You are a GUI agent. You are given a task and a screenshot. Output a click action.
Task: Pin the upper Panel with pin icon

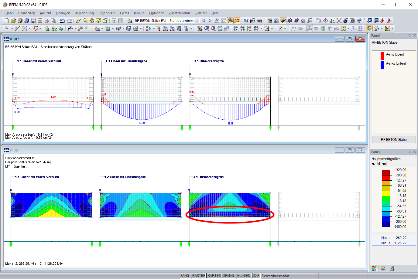(x=409, y=36)
